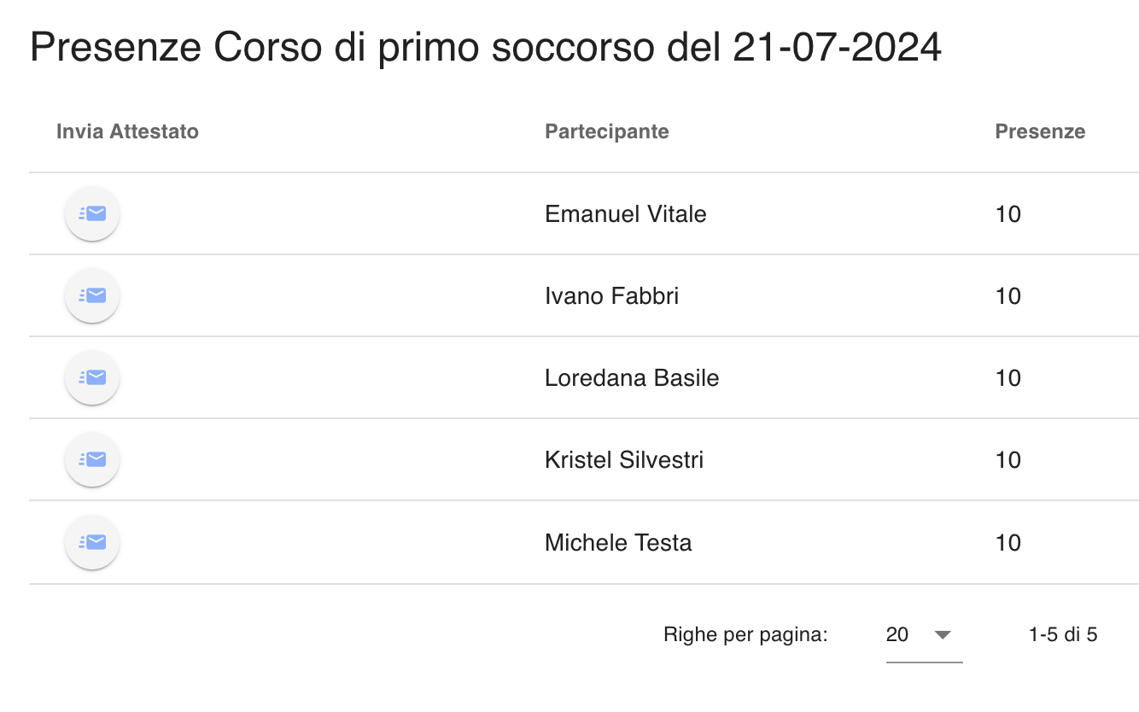Screen dimensions: 1139x712
Task: Select participant name Michele Testa
Action: coord(618,542)
